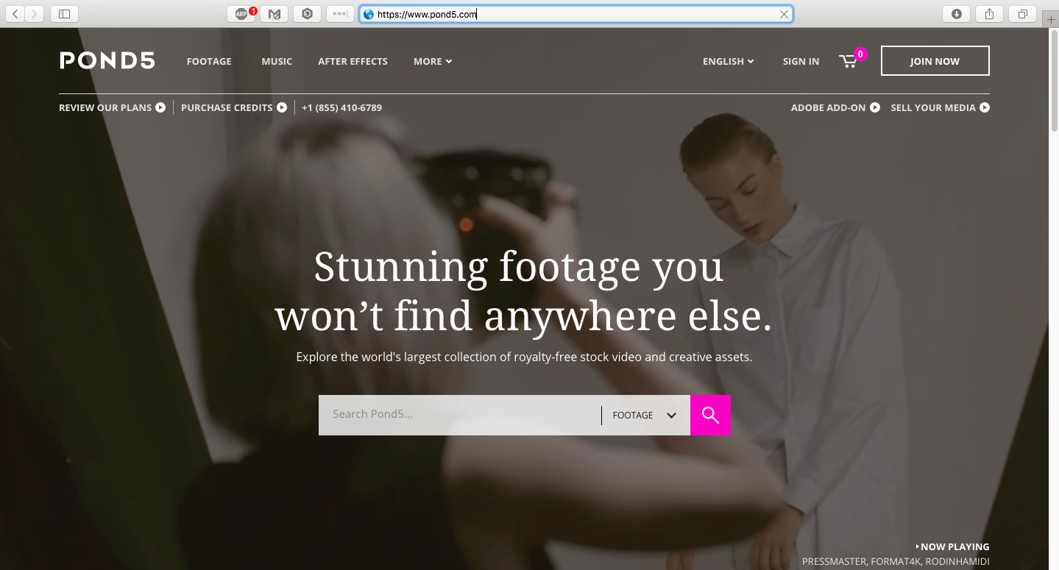Toggle Safari sidebar icon
Viewport: 1059px width, 570px height.
point(64,14)
